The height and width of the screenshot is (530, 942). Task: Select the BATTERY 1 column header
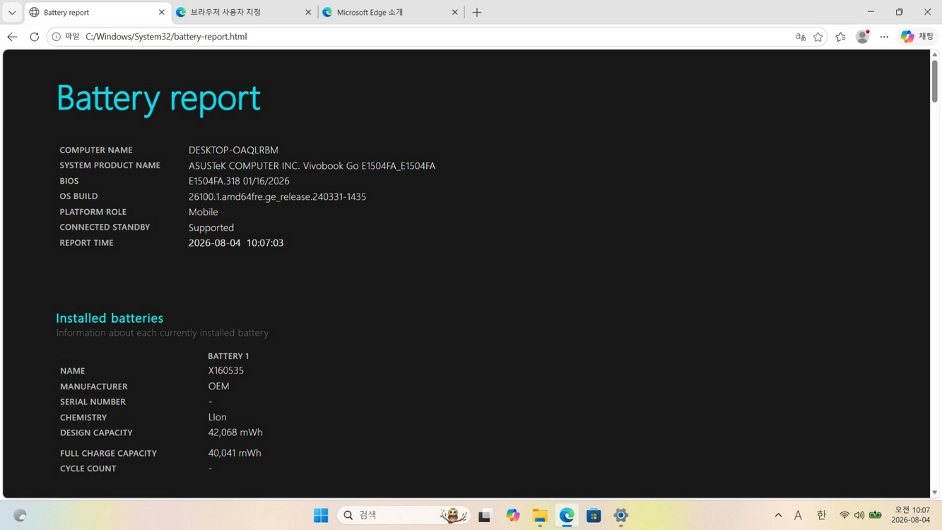228,356
